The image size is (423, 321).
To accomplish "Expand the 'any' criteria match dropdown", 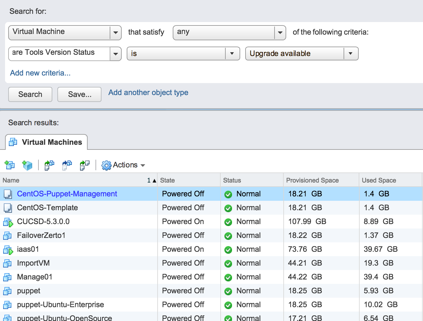I will pyautogui.click(x=280, y=32).
